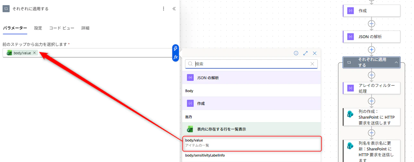Select the 作成 action card on canvas
The width and height of the screenshot is (414, 162).
point(371,11)
